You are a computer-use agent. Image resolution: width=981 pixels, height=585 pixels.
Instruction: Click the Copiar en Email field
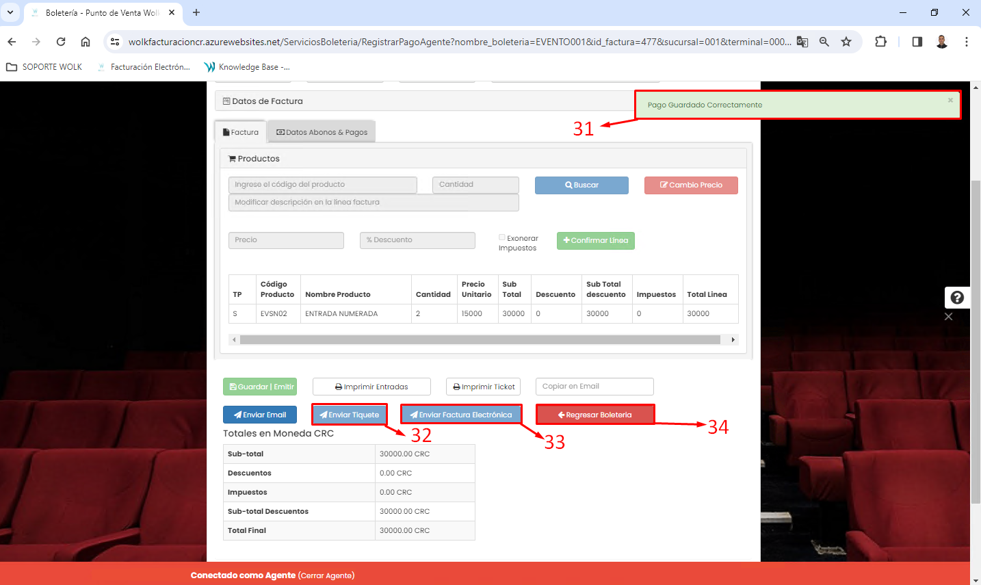[594, 387]
